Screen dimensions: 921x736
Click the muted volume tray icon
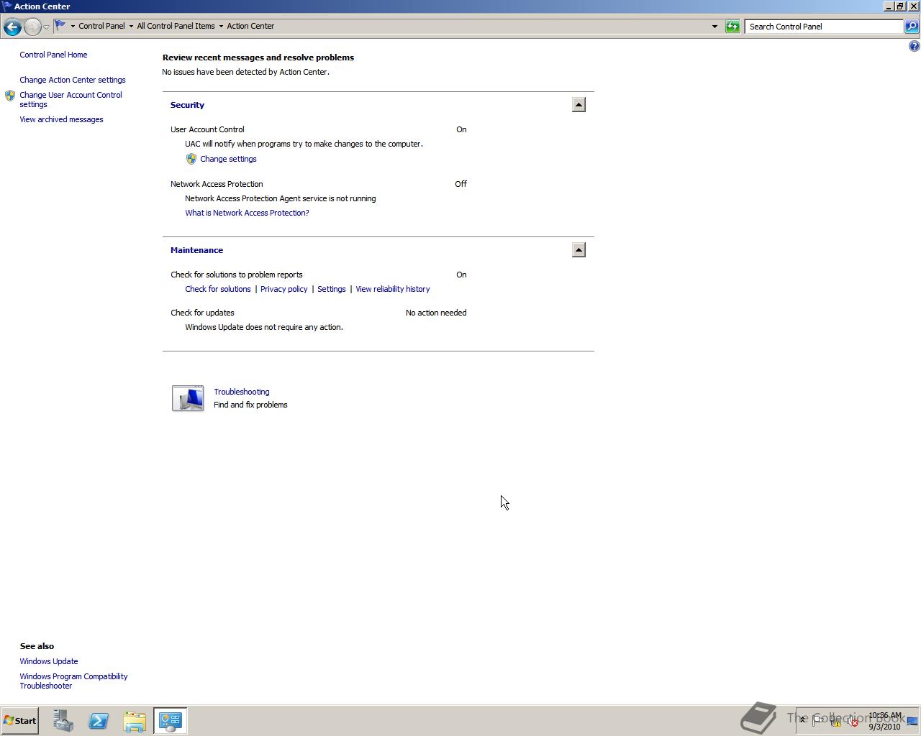click(853, 721)
